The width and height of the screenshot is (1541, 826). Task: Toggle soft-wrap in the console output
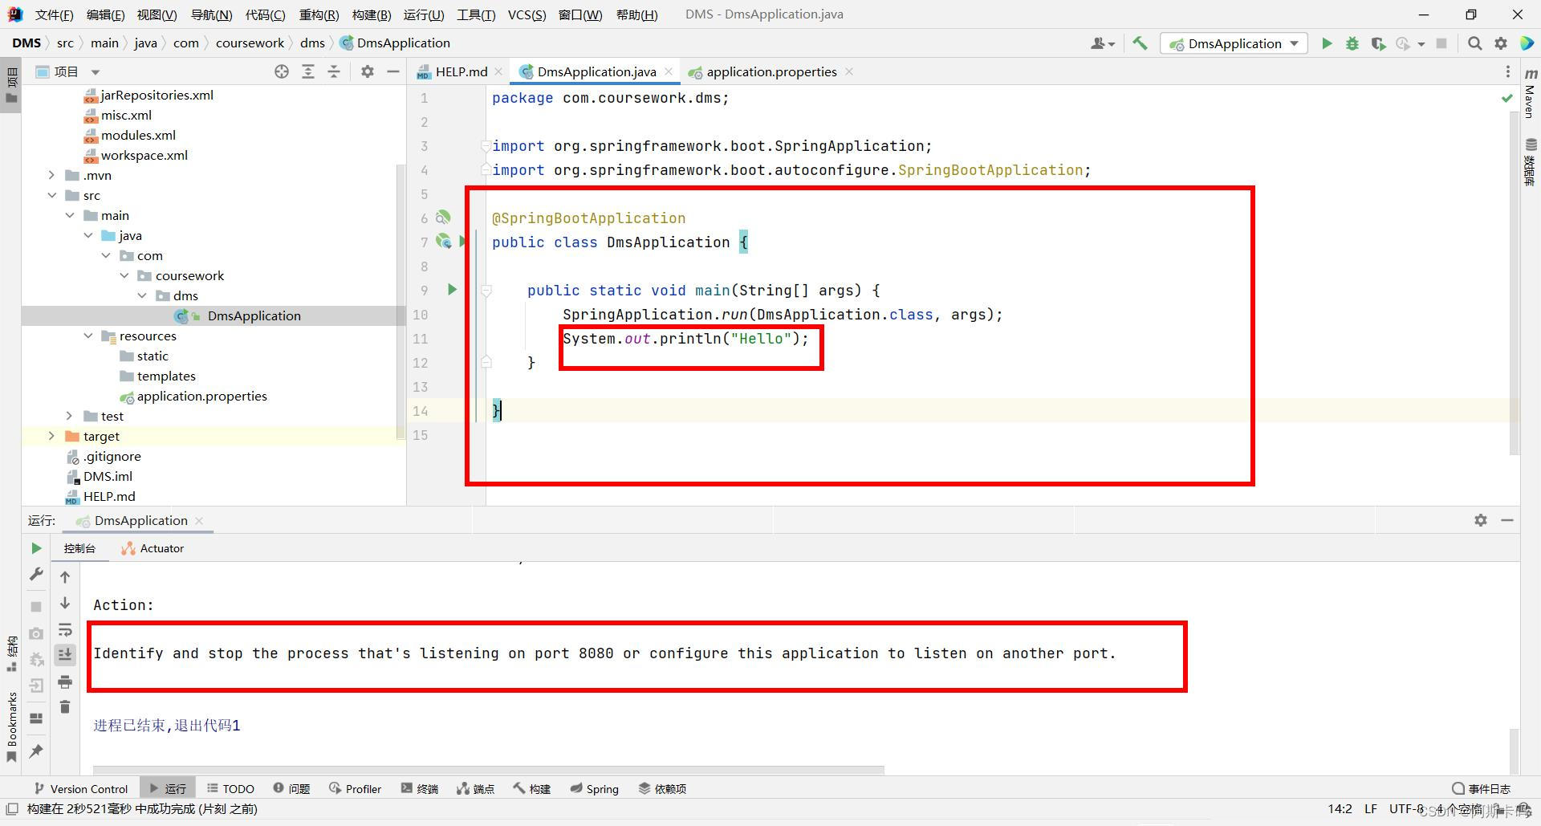[x=66, y=630]
